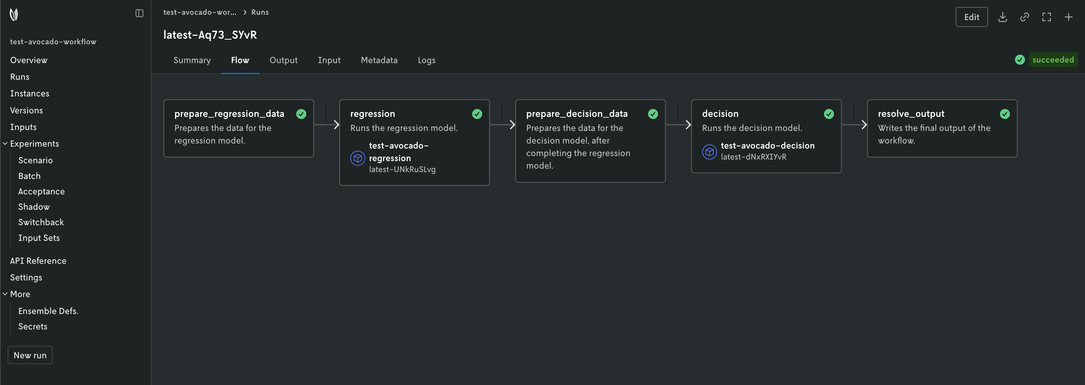Open Versions in the sidebar
The height and width of the screenshot is (385, 1085).
[x=26, y=110]
